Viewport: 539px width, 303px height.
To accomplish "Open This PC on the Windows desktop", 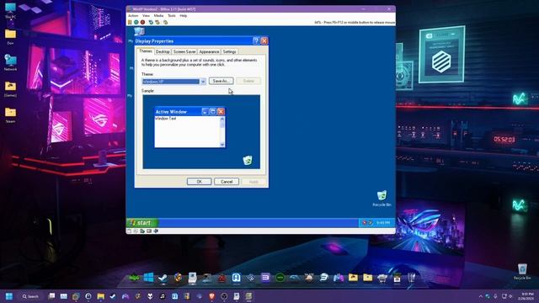I will 10,10.
